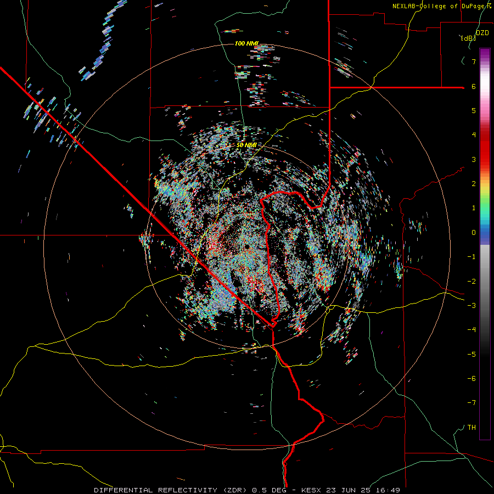
Task: Click the -5 scale label
Action: click(x=471, y=355)
